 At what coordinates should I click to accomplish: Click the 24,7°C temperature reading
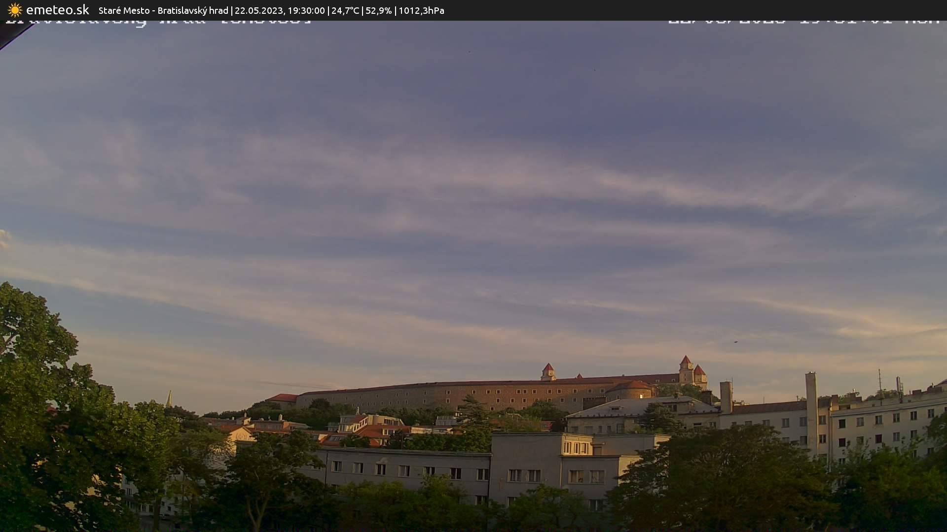[x=345, y=11]
